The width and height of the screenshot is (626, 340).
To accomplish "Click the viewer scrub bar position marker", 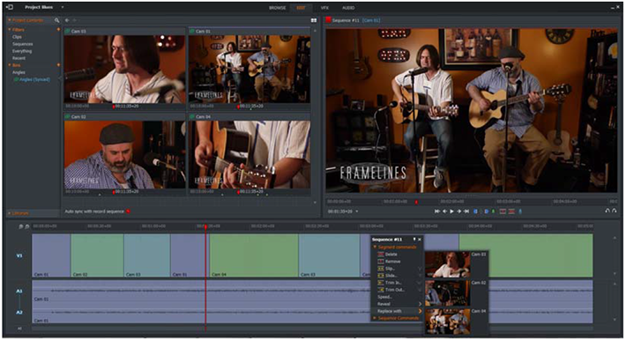I will [416, 203].
